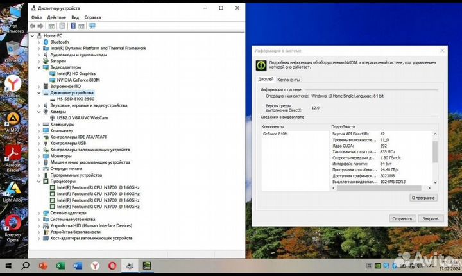Expand the Батареи node
This screenshot has width=462, height=276.
pos(39,61)
